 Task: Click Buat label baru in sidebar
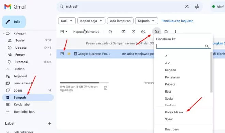[25, 112]
